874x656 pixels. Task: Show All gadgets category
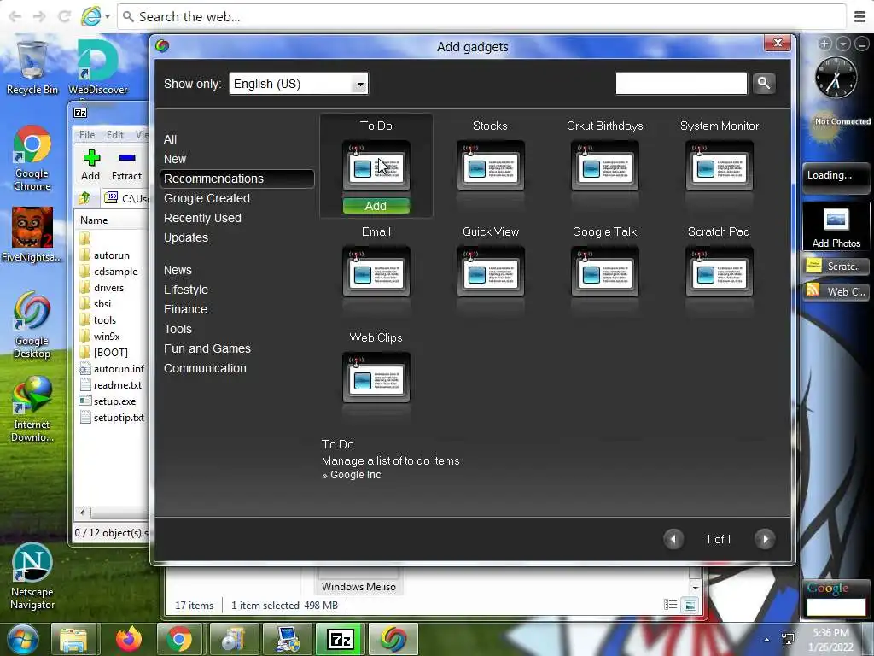(170, 139)
